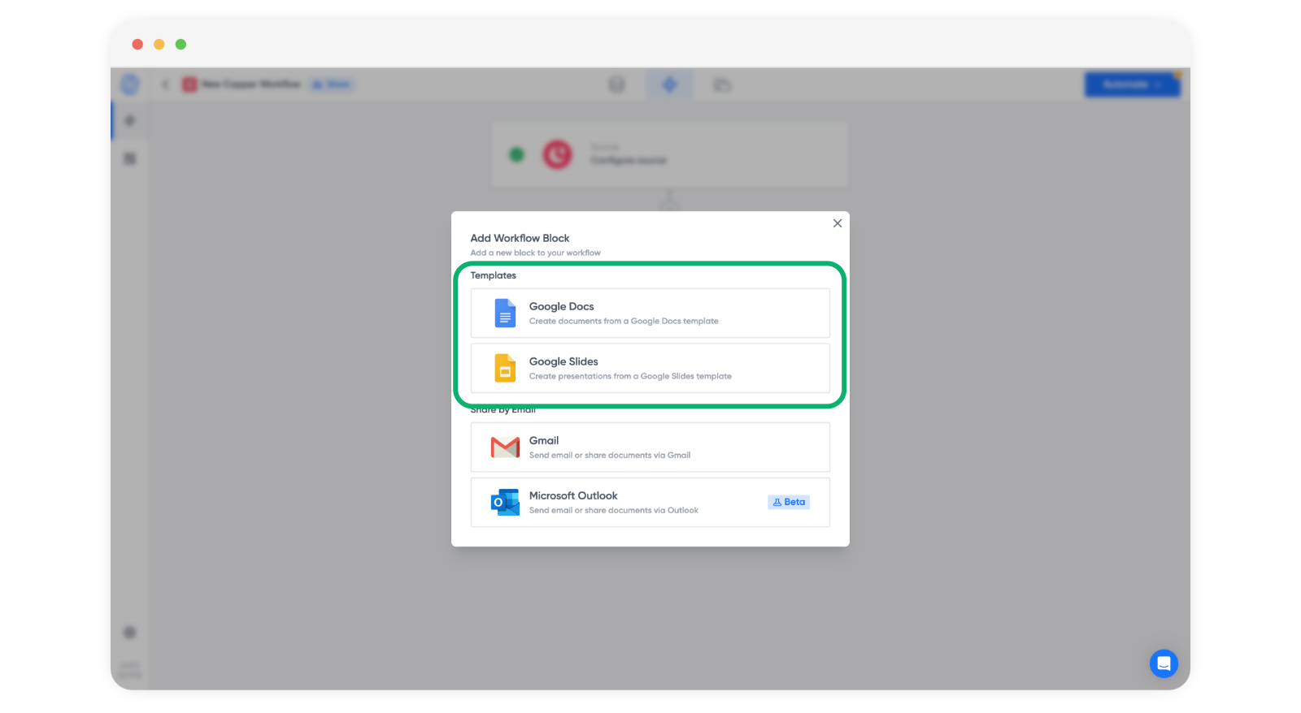Go back using the left chevron arrow
This screenshot has height=713, width=1301.
tap(166, 84)
